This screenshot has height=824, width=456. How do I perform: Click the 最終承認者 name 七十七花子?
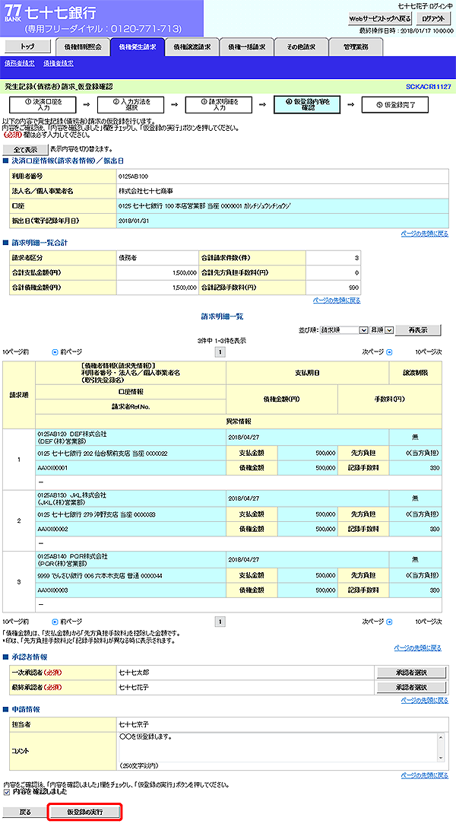(134, 687)
